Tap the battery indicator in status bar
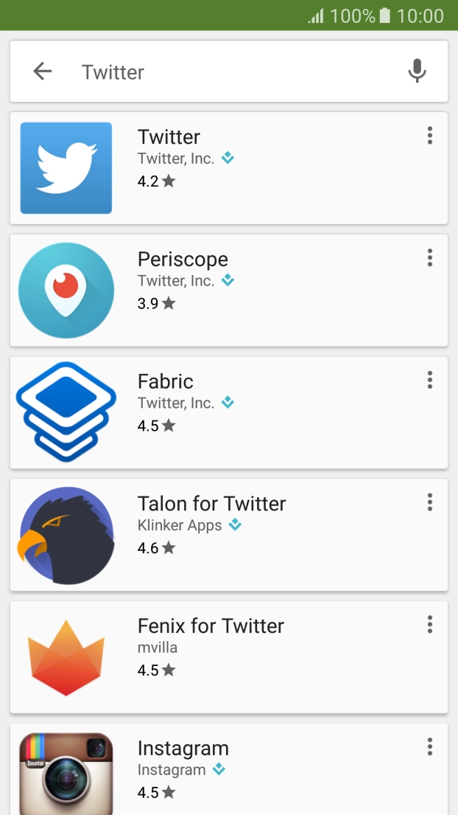This screenshot has height=815, width=458. click(x=384, y=15)
